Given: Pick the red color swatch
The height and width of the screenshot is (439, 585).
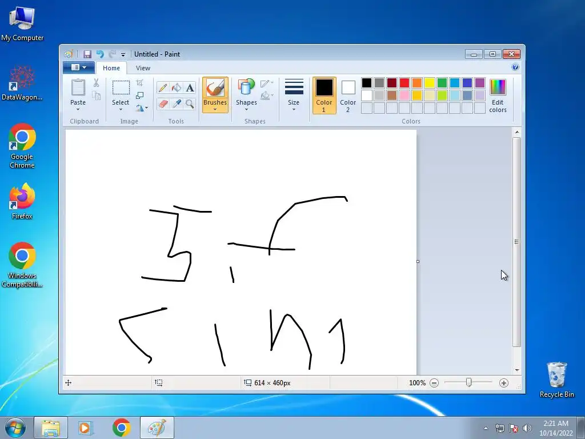Looking at the screenshot, I should click(x=404, y=83).
